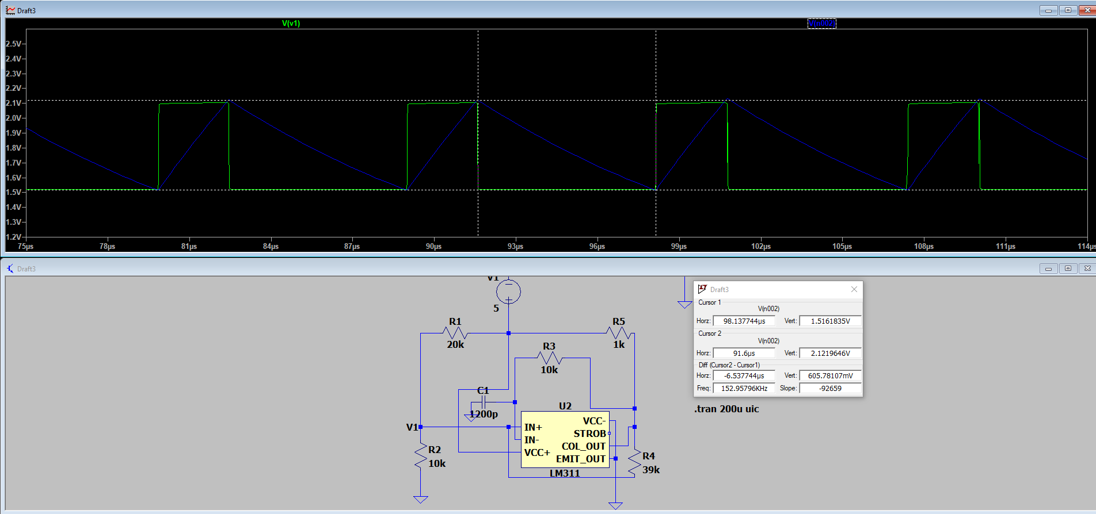1096x514 pixels.
Task: Select the R5 resistor symbol in the schematic
Action: (619, 333)
